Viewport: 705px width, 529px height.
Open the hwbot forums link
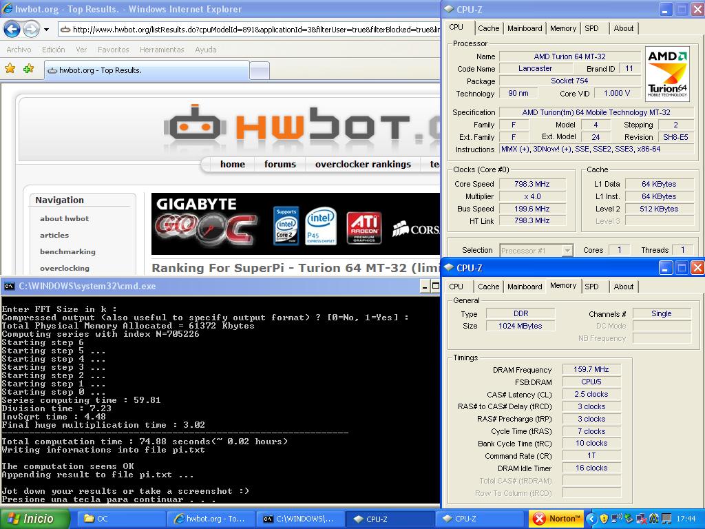pyautogui.click(x=280, y=164)
